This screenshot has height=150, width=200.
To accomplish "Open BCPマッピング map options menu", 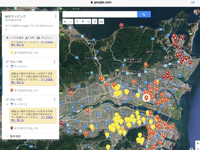I will (x=56, y=16).
